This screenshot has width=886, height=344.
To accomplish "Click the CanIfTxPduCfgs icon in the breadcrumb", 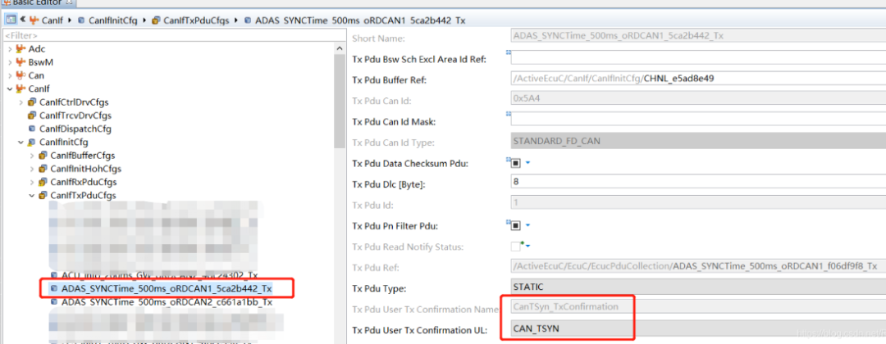I will pos(156,20).
